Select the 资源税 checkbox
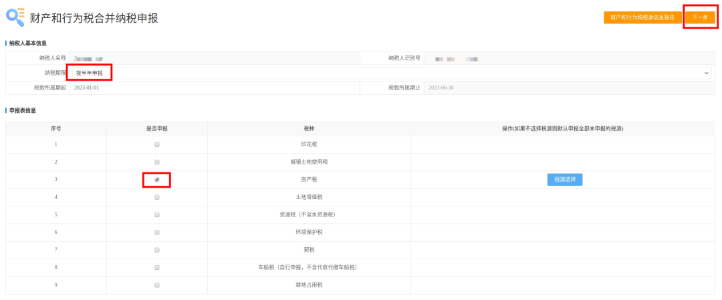The width and height of the screenshot is (722, 300). tap(157, 214)
